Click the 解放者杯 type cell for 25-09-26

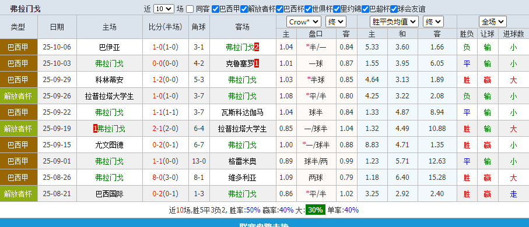click(18, 96)
